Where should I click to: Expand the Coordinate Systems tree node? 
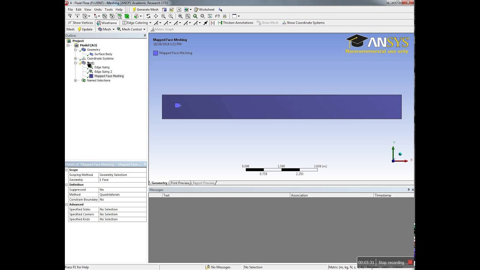point(75,58)
